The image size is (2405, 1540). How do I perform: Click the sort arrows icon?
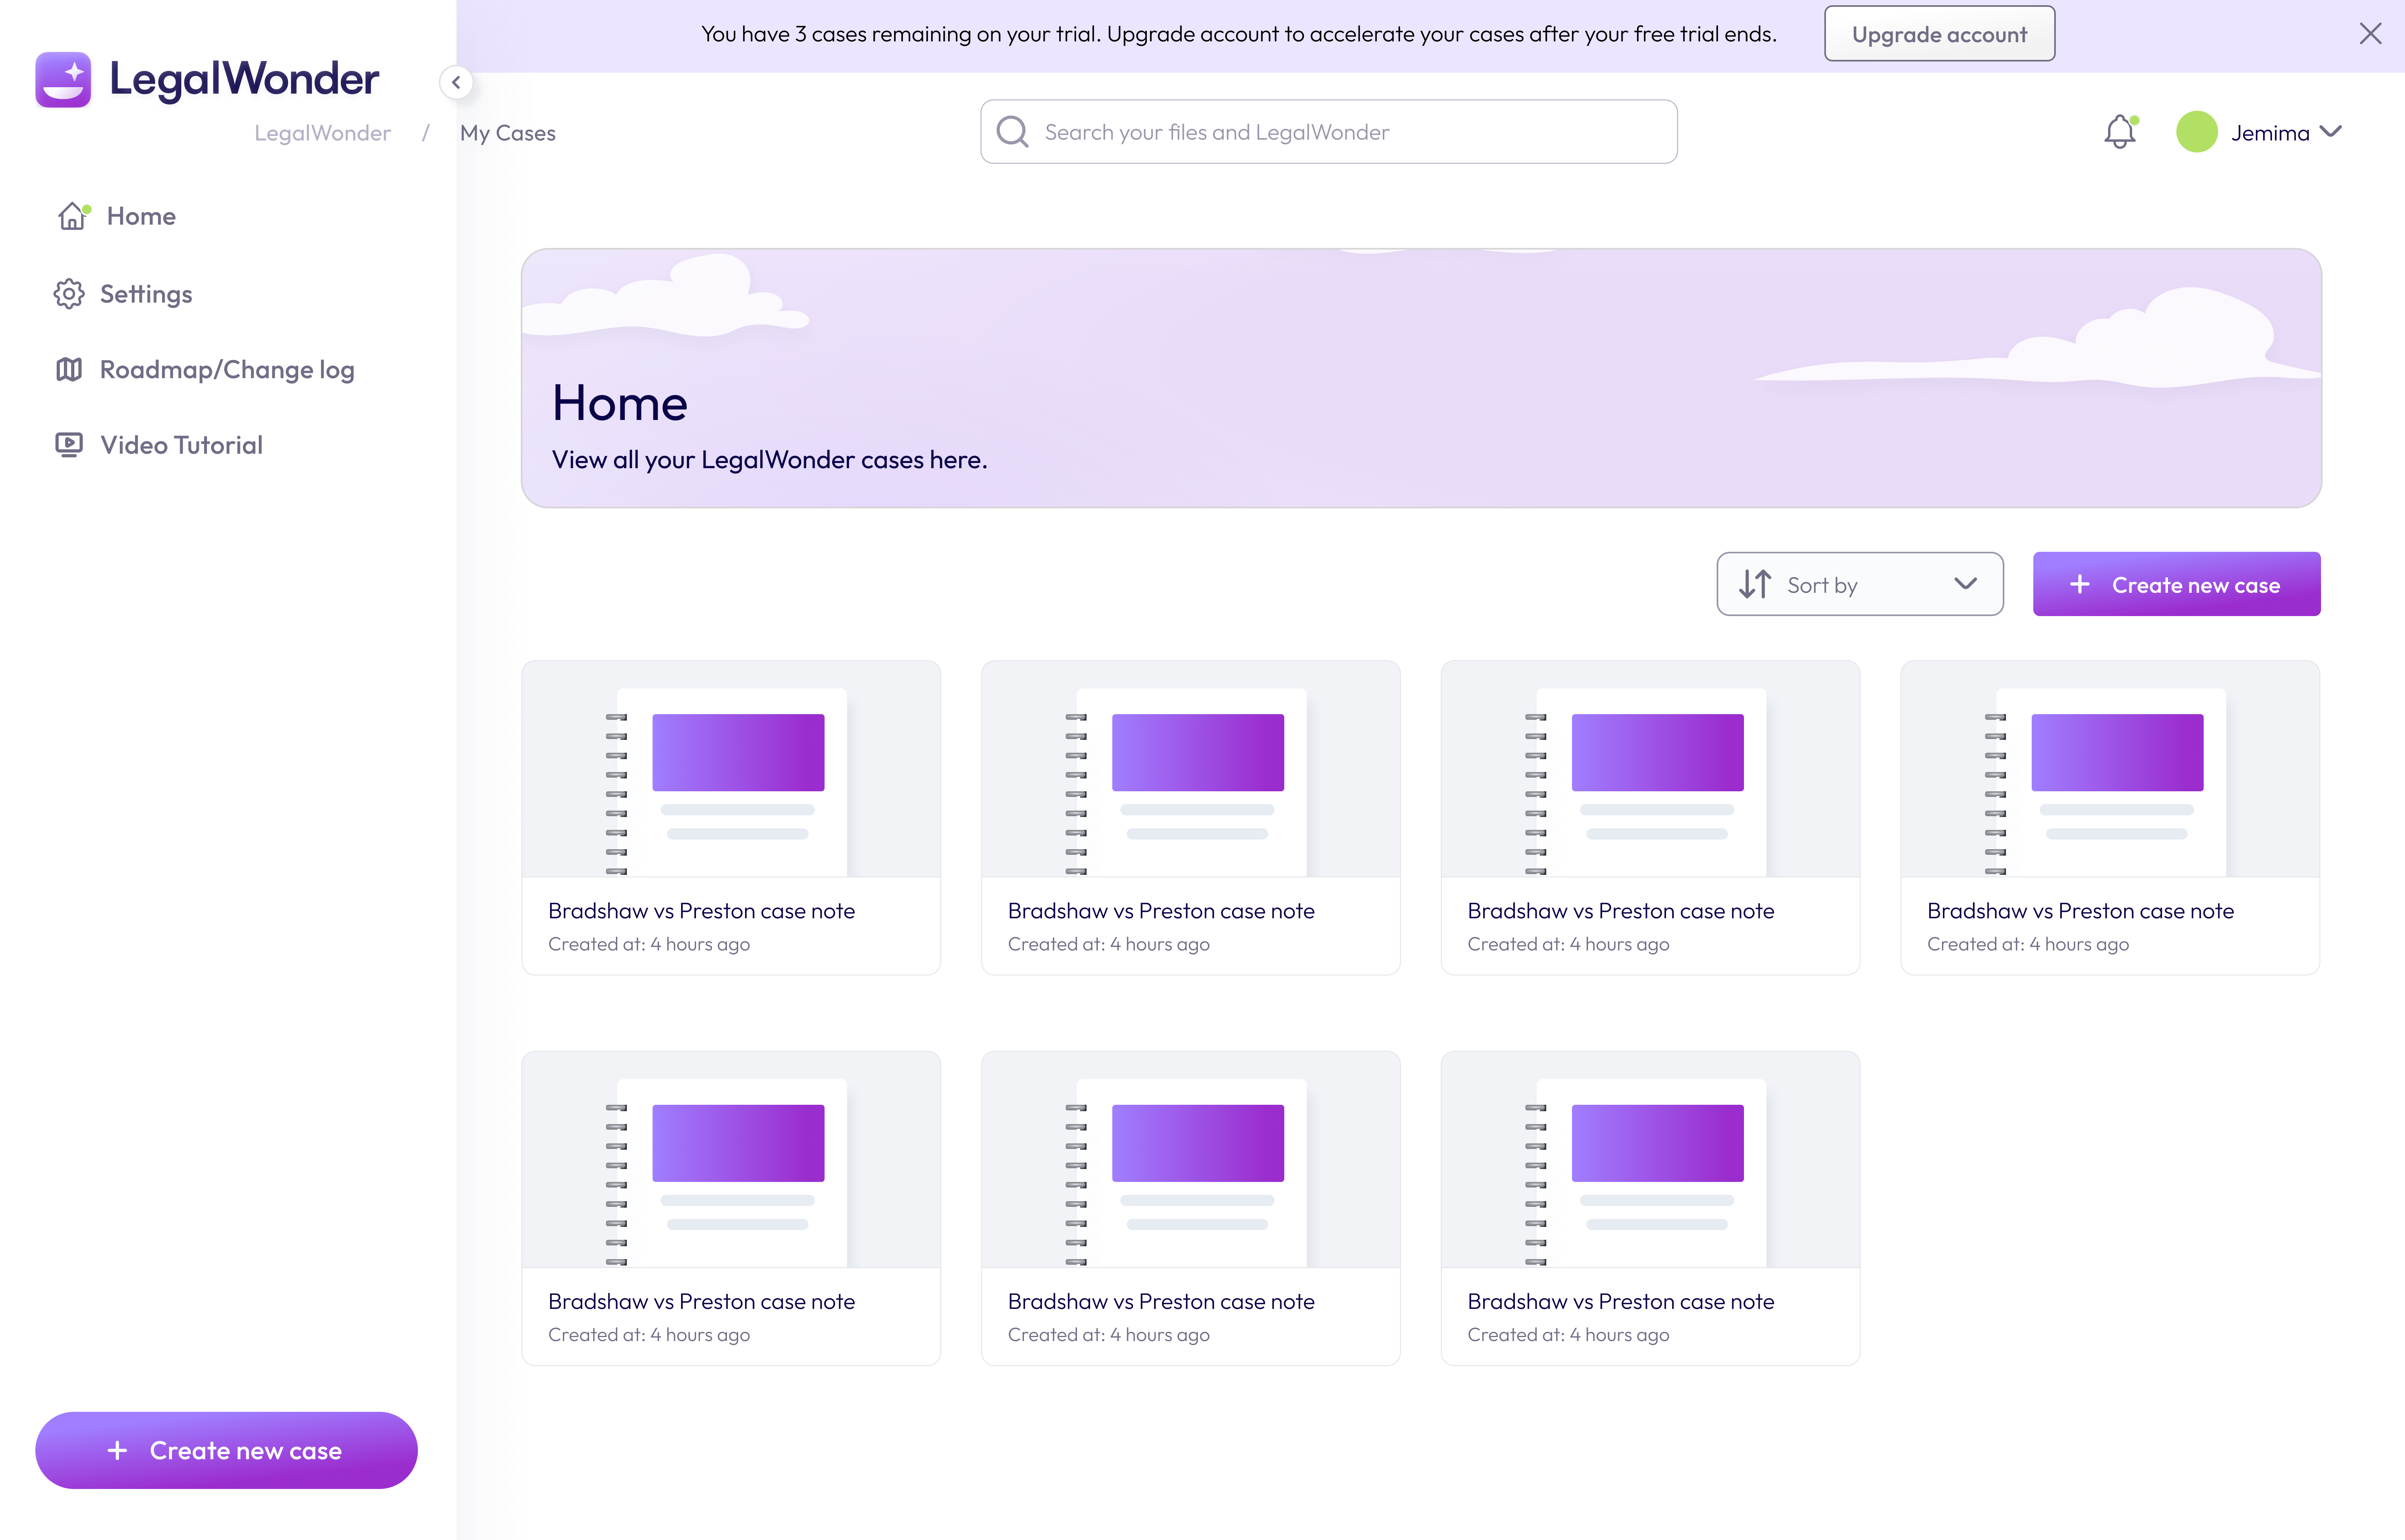point(1754,584)
